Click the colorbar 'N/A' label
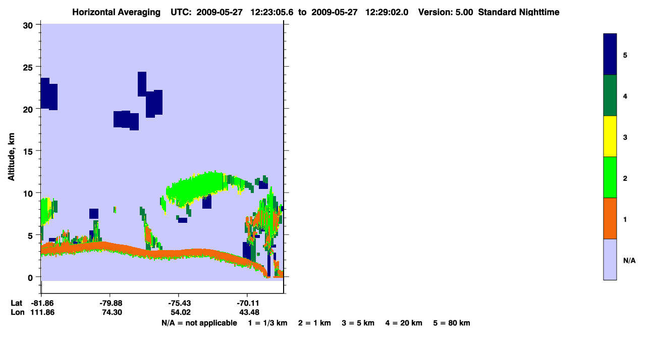The width and height of the screenshot is (656, 337). pos(629,261)
